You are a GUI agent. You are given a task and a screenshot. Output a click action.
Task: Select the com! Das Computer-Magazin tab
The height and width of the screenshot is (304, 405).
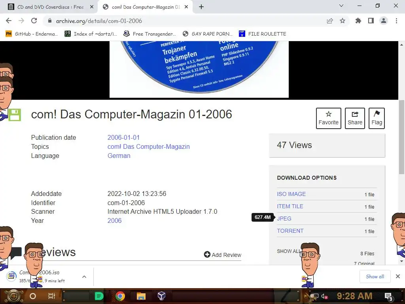pos(145,7)
